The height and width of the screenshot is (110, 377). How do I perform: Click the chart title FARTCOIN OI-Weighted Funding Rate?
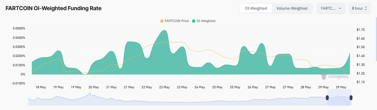coord(54,8)
